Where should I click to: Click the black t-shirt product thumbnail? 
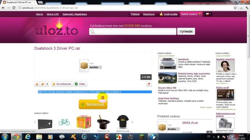point(123,121)
